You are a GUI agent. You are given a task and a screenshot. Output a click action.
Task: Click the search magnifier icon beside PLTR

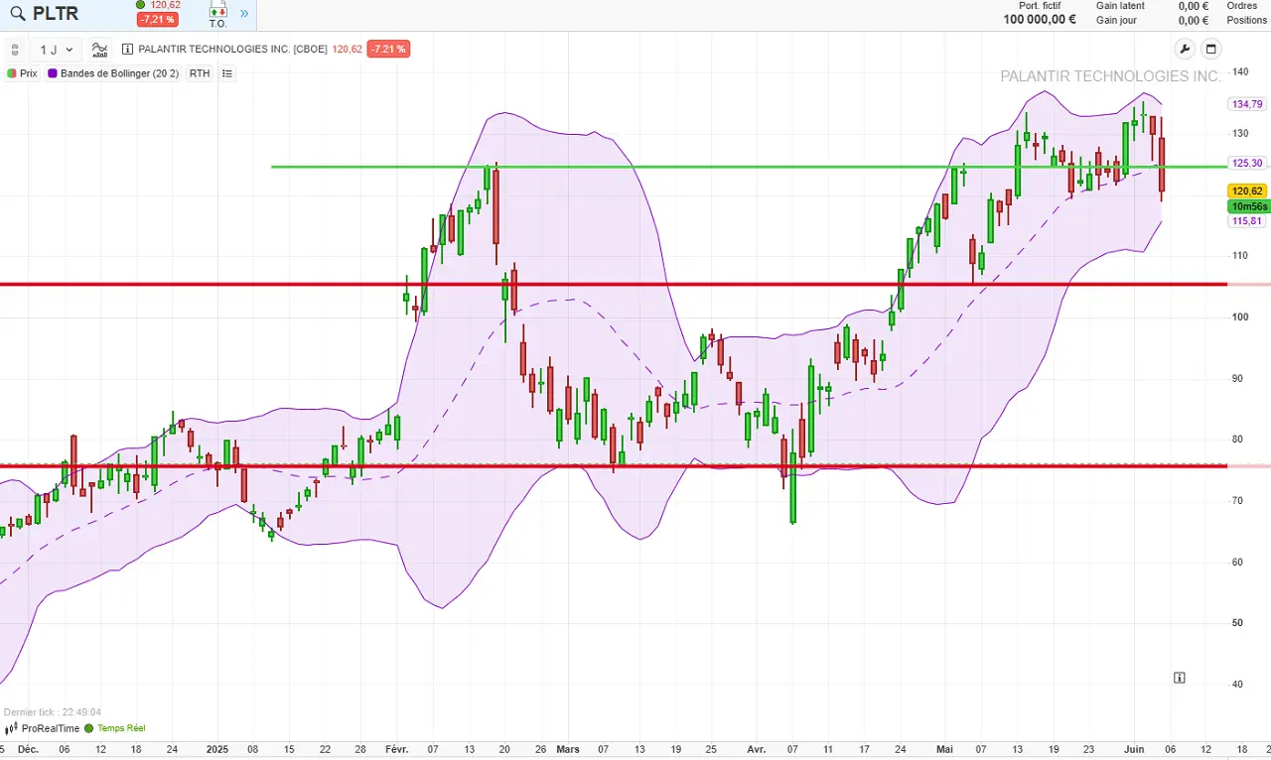pos(17,14)
